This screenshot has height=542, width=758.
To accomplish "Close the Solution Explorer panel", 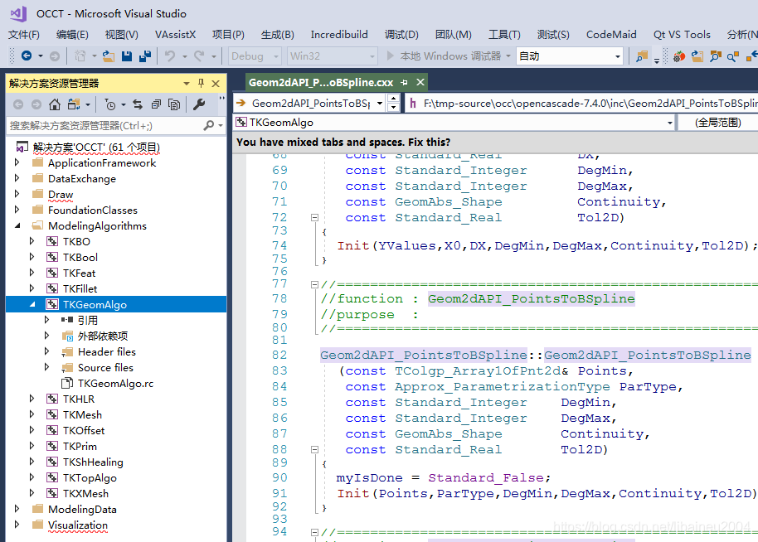I will pos(216,84).
